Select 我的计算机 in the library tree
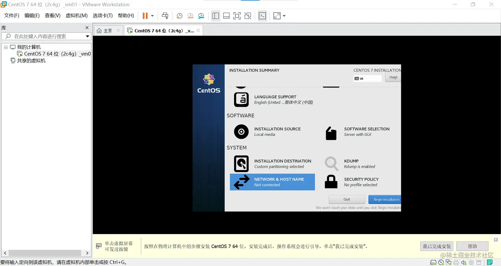Viewport: 501px width, 266px height. 29,47
